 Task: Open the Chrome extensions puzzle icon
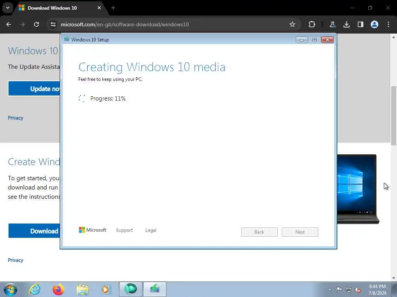pyautogui.click(x=312, y=24)
